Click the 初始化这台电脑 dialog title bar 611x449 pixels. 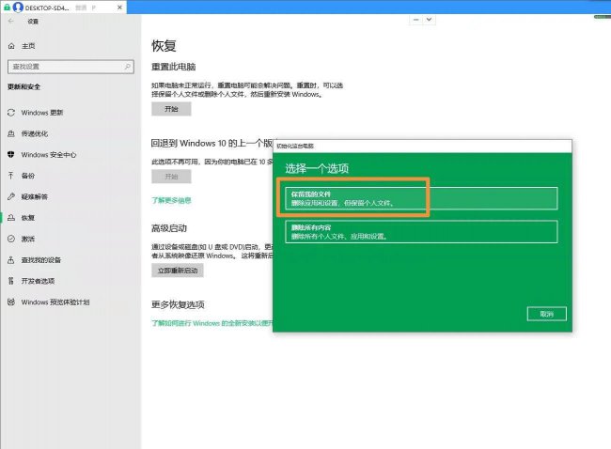tap(422, 146)
